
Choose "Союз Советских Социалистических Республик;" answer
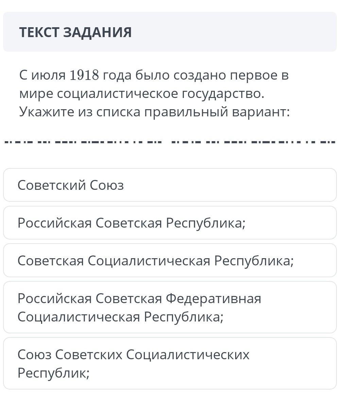click(x=170, y=363)
